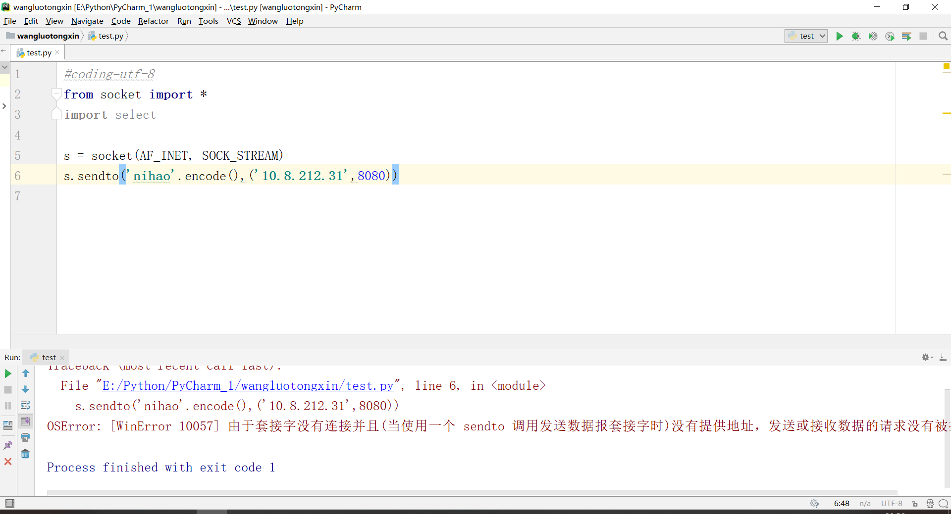Open Run panel settings gear
This screenshot has height=514, width=951.
927,357
